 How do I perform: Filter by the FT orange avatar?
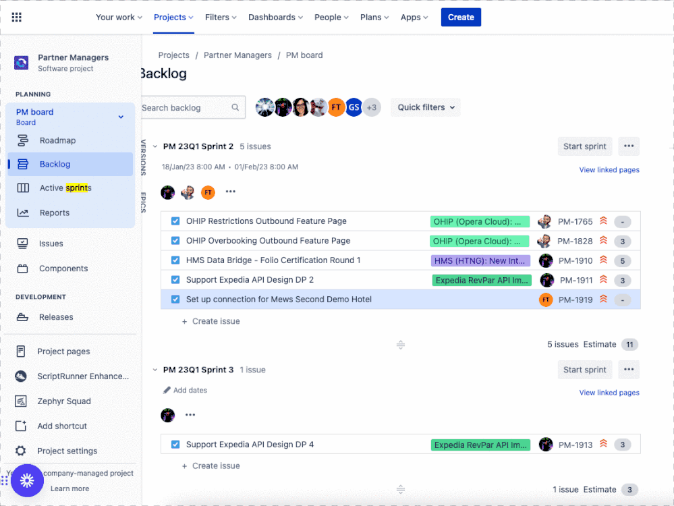(336, 107)
